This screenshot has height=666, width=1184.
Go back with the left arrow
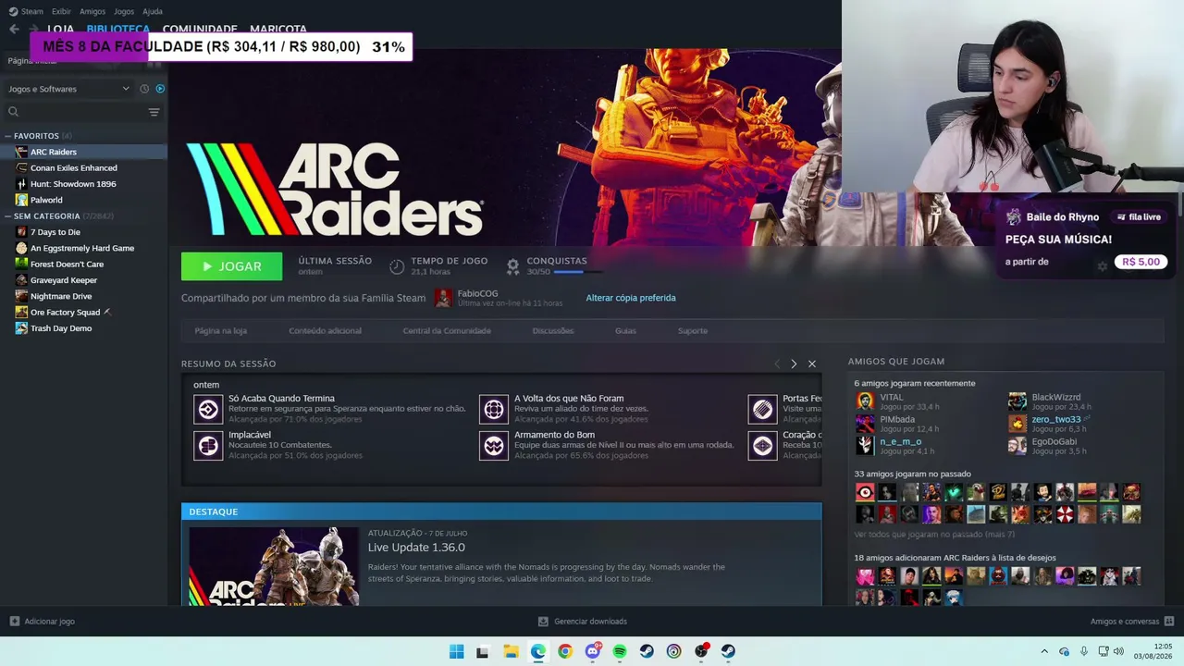click(14, 29)
